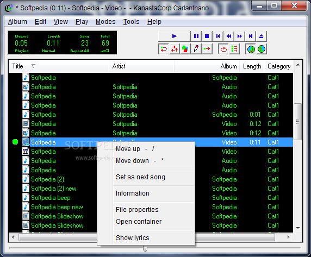Image resolution: width=311 pixels, height=257 pixels.
Task: Click the playlist scrollbar down arrow
Action: coord(298,228)
